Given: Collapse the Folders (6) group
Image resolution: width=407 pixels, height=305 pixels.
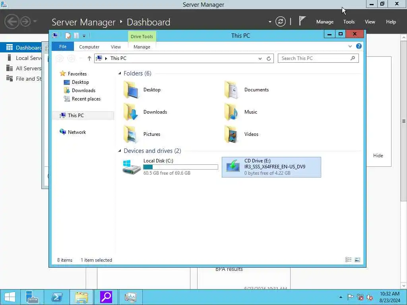Looking at the screenshot, I should 120,73.
